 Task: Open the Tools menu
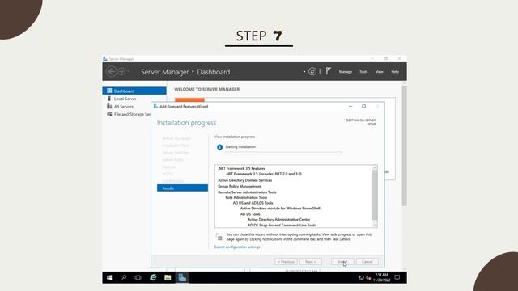[363, 72]
